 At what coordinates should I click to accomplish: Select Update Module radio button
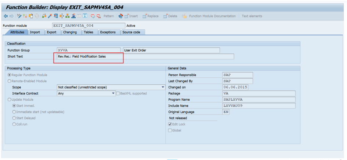click(x=9, y=100)
